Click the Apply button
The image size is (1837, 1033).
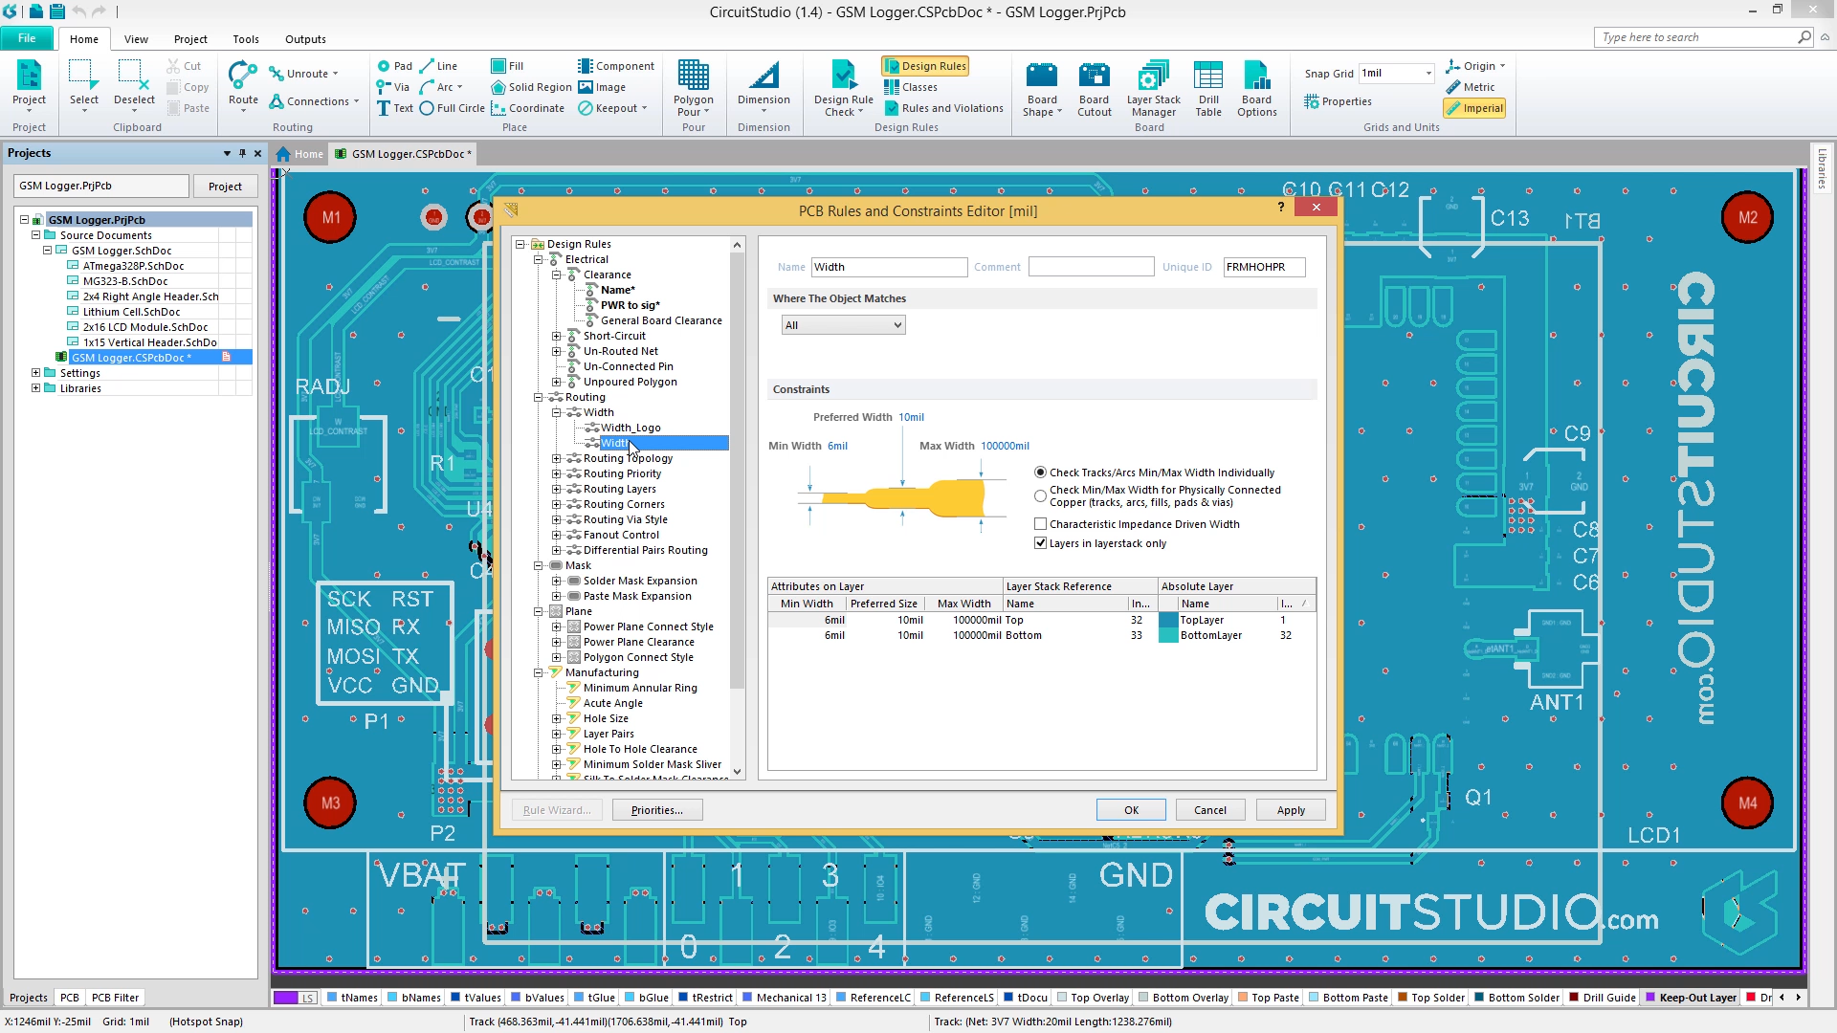[x=1290, y=810]
